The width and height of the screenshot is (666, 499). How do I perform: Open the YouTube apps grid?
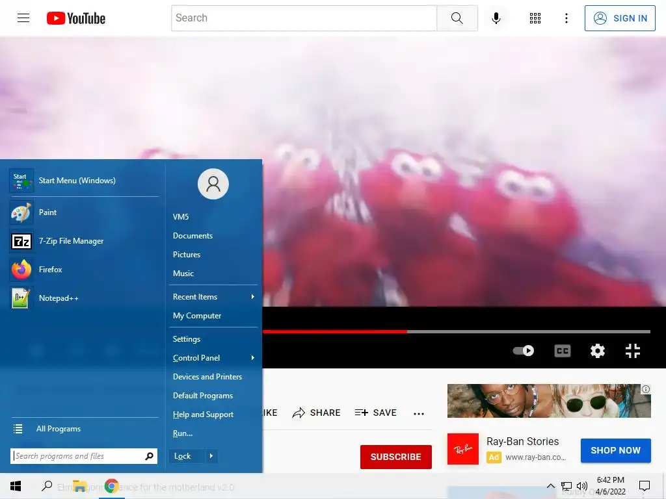[535, 18]
